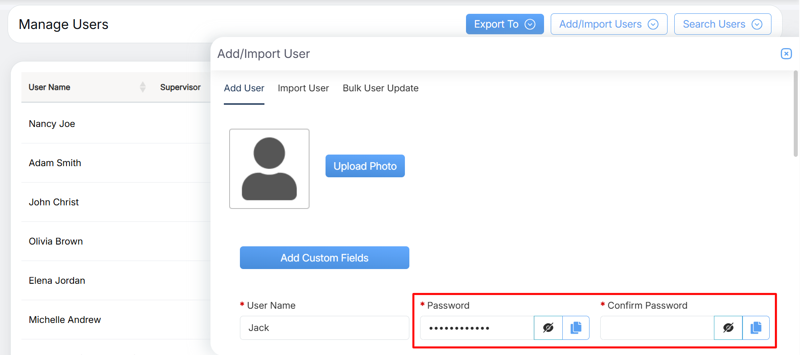Viewport: 800px width, 355px height.
Task: Click the panel's vertical scrollbar
Action: click(796, 114)
